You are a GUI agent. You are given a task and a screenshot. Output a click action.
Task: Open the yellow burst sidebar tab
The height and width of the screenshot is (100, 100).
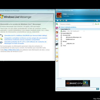pos(57,56)
